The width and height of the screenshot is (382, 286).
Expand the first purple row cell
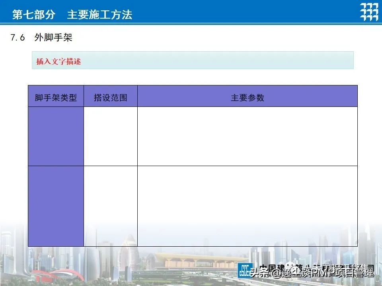(x=56, y=135)
